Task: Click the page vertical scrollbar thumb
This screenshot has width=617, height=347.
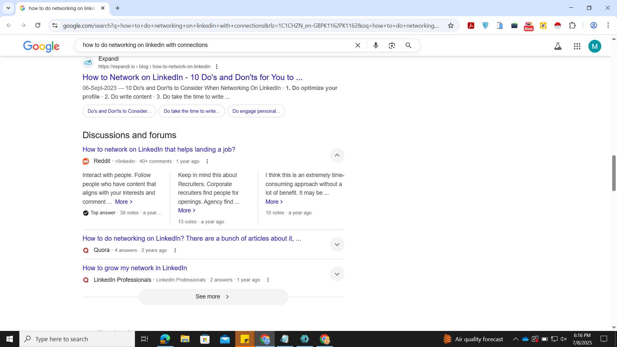Action: [614, 173]
